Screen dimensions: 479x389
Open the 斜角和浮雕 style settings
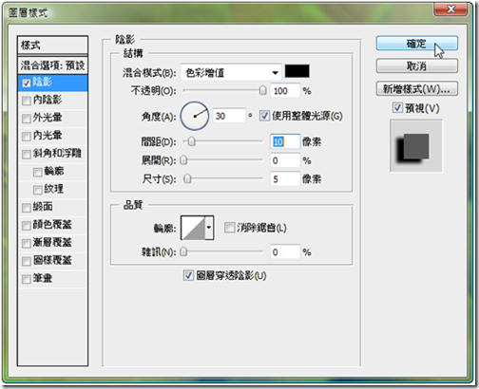click(x=57, y=154)
